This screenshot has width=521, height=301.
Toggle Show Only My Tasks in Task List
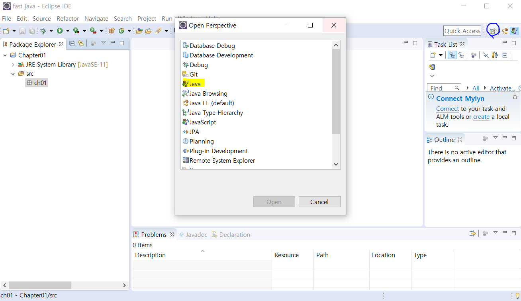point(495,55)
